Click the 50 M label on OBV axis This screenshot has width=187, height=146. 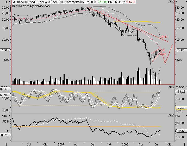coord(6,121)
